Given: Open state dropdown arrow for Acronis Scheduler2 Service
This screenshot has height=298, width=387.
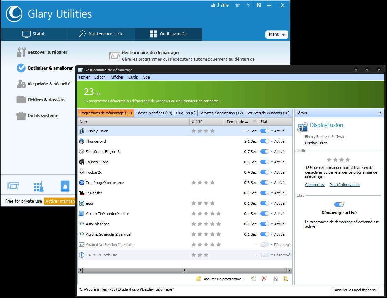Looking at the screenshot, I should [272, 234].
